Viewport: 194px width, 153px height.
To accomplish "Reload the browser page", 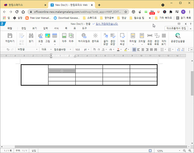I will click(x=17, y=12).
